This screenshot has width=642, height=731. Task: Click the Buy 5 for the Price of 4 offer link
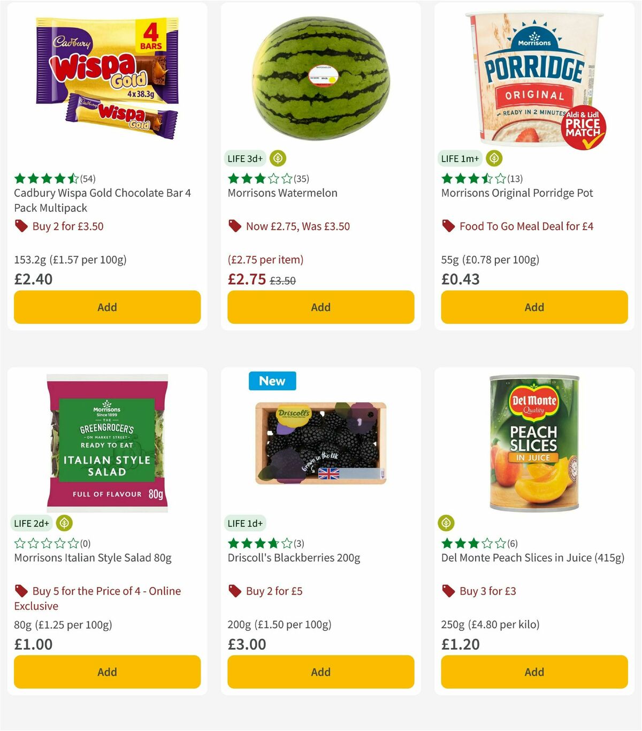99,591
